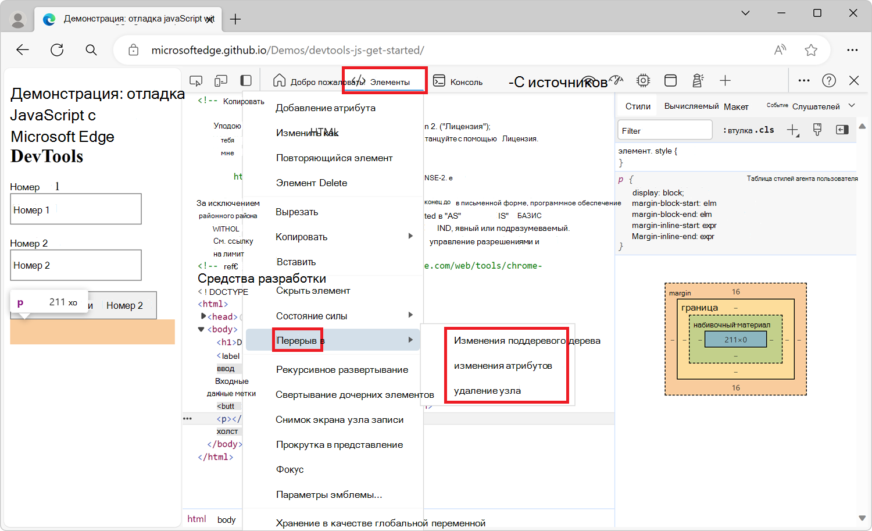This screenshot has width=872, height=531.
Task: Open the Application panel icon
Action: [670, 81]
